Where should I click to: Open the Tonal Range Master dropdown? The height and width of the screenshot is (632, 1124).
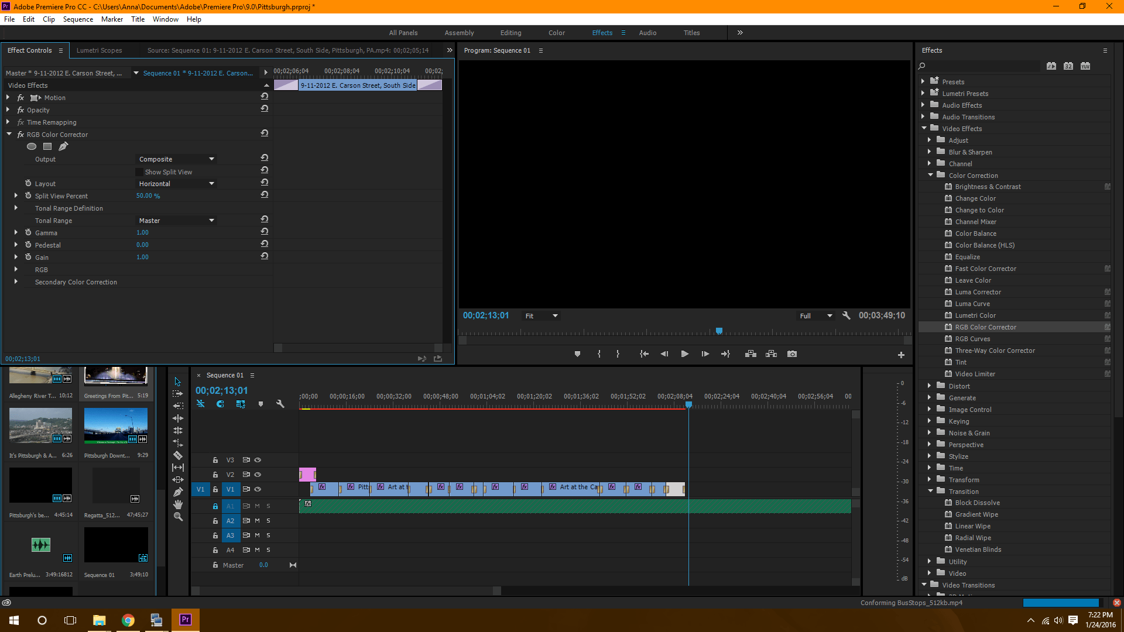tap(176, 221)
